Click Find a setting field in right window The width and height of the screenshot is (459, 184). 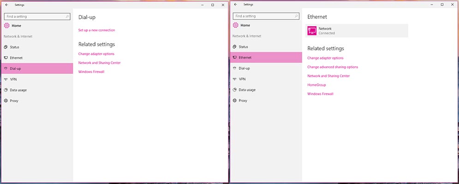click(x=266, y=16)
